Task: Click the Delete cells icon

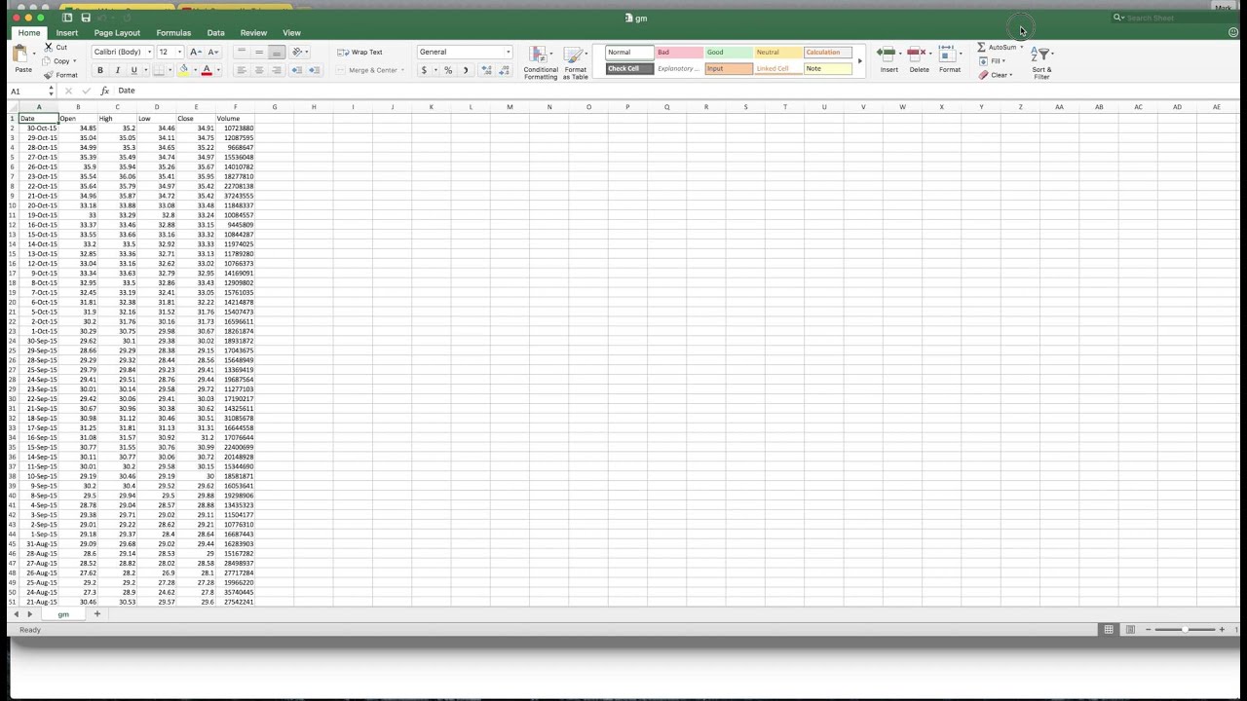Action: 917,54
